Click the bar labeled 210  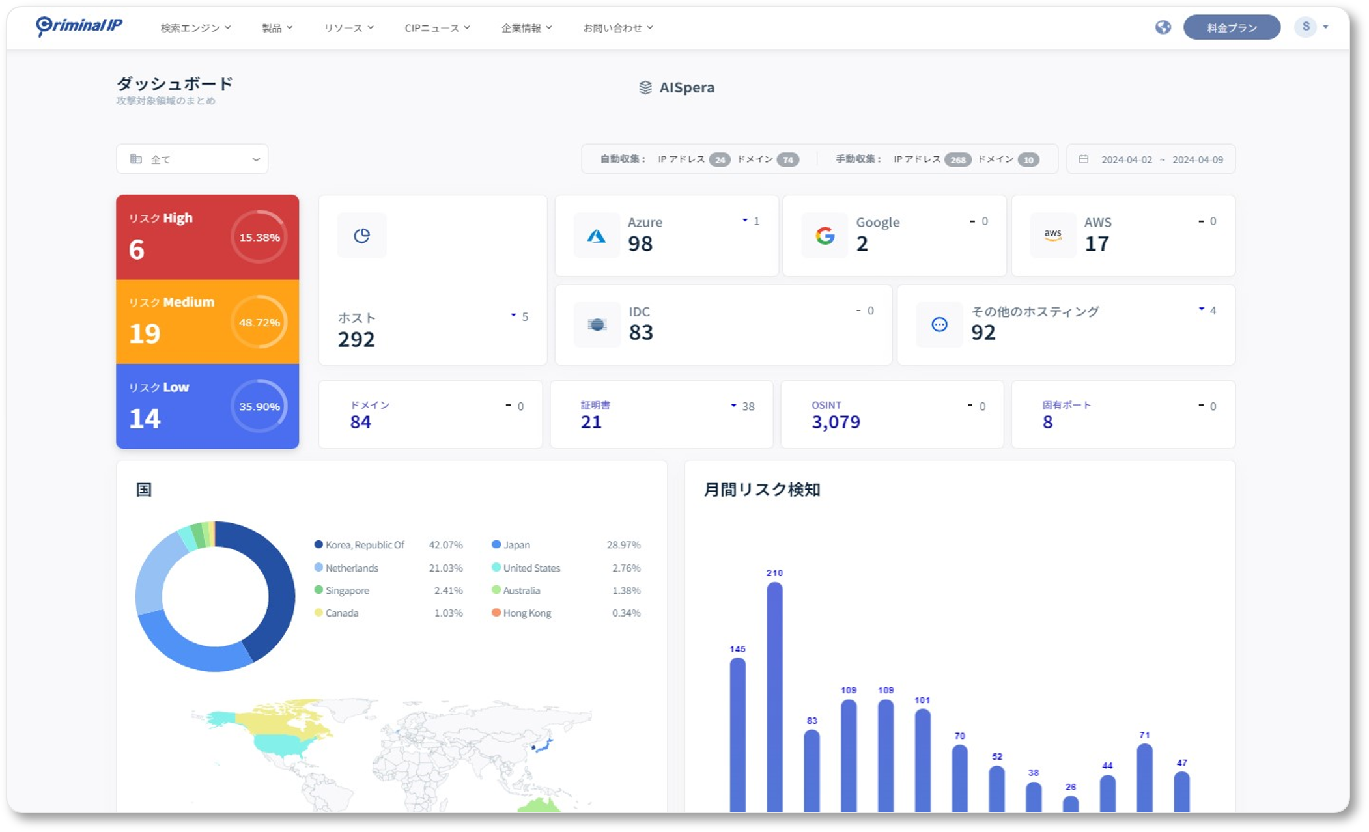(774, 697)
